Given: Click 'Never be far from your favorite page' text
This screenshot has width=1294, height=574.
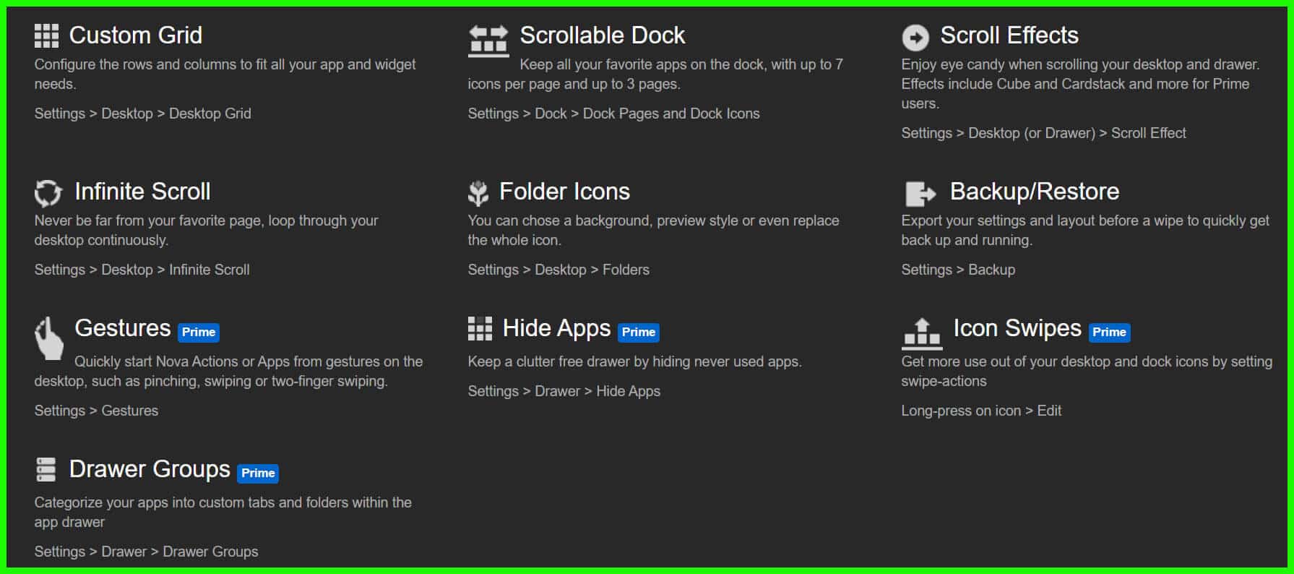Looking at the screenshot, I should click(207, 230).
